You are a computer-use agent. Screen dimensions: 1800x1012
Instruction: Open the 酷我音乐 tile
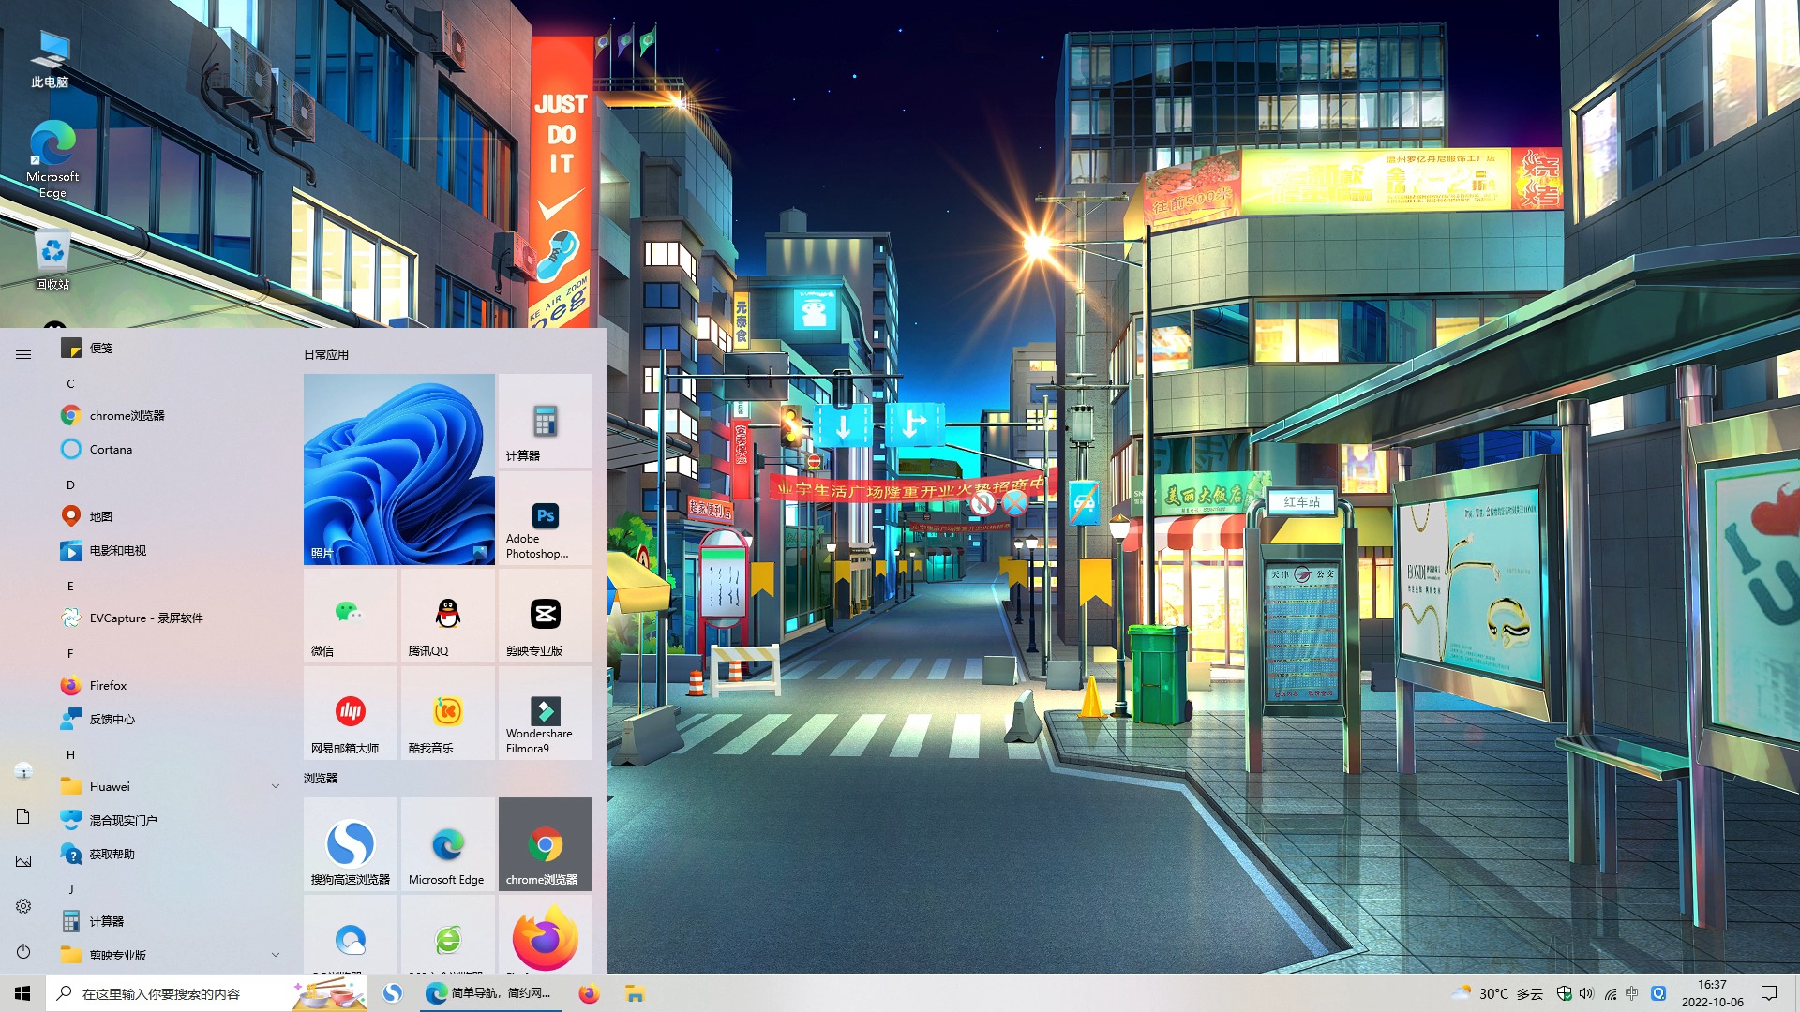click(x=447, y=713)
